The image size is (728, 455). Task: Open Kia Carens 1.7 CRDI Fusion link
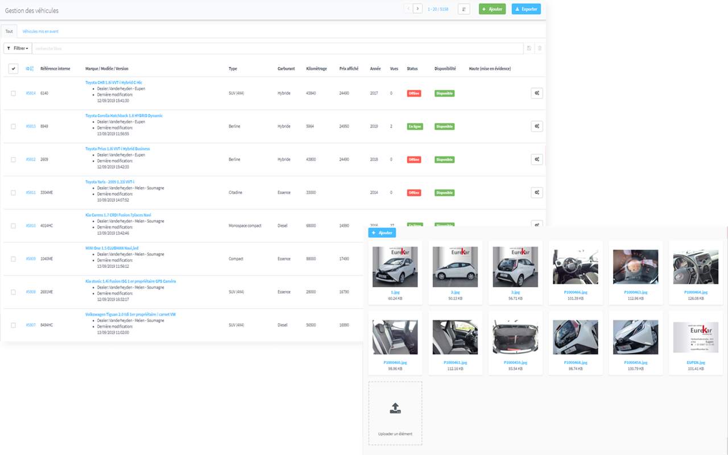(118, 215)
